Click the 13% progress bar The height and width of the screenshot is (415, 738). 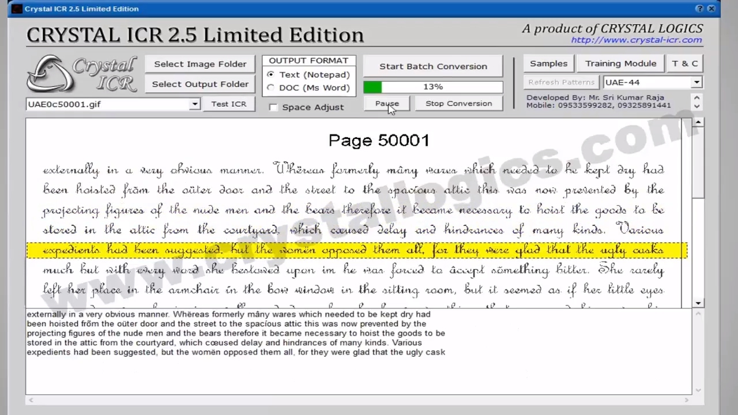433,87
